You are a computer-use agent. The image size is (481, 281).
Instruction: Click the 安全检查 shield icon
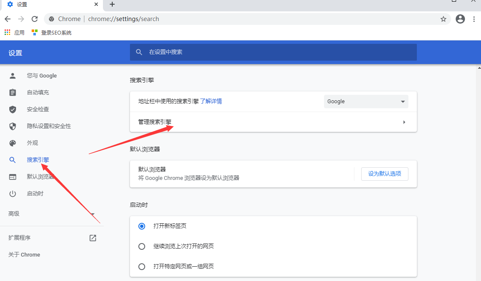coord(13,109)
